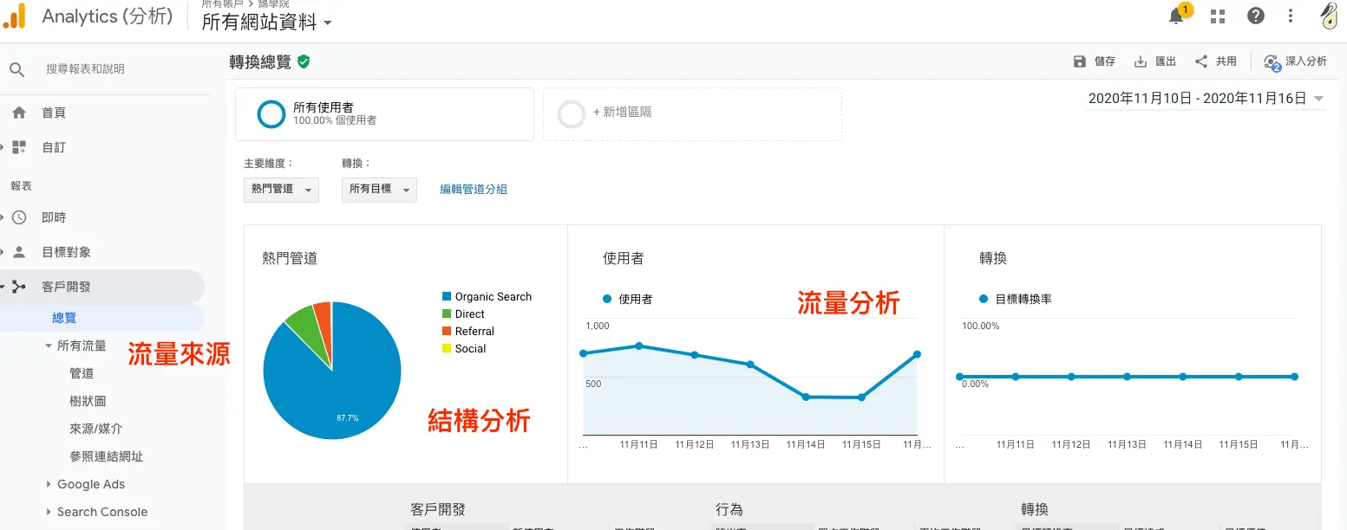
Task: Click the Direct legend green swatch
Action: coord(447,314)
